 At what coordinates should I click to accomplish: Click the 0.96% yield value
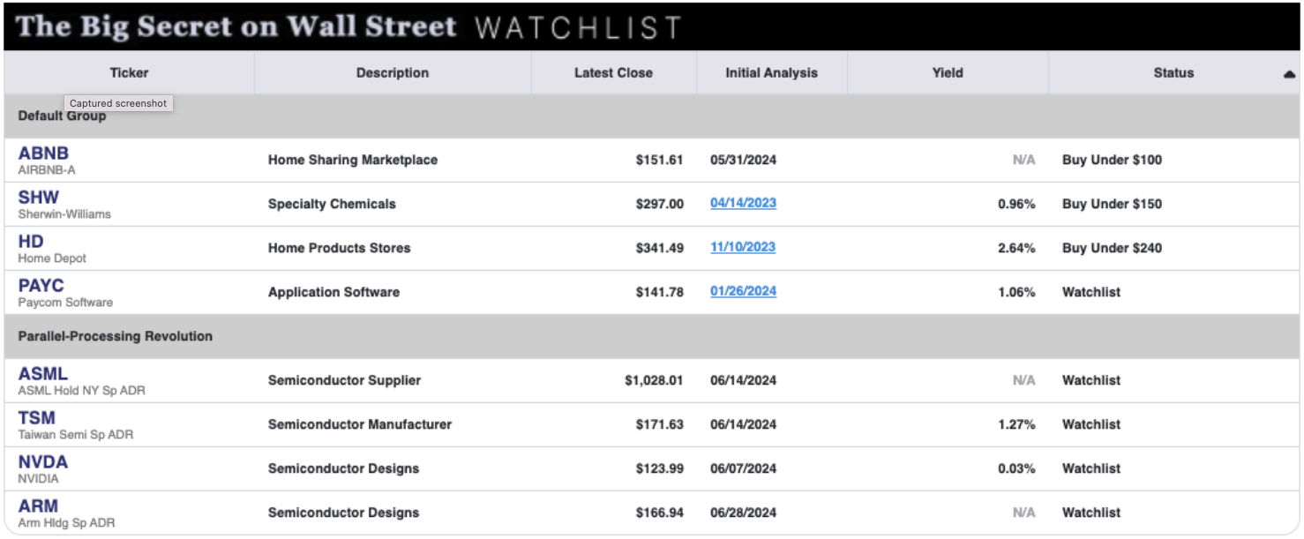click(1016, 204)
